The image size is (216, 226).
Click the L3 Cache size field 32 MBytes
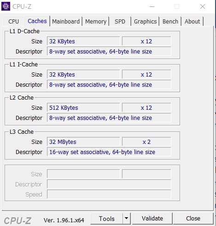tap(83, 142)
